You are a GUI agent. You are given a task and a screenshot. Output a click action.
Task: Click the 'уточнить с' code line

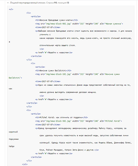(45, 35)
